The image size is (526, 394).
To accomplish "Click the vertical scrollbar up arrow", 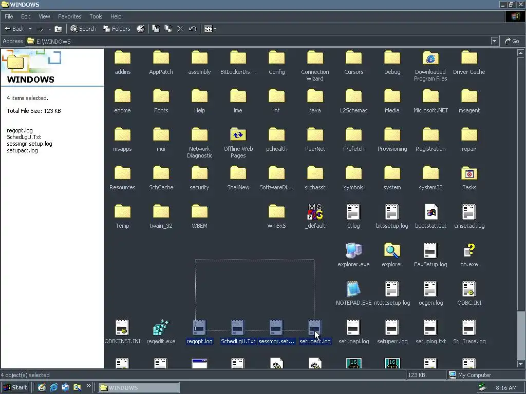I will (x=520, y=53).
